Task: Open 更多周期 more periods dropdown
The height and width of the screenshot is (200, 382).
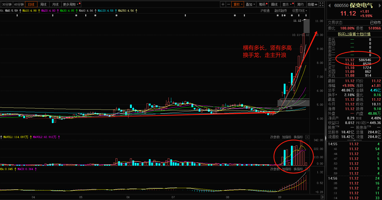Action: tap(72, 4)
